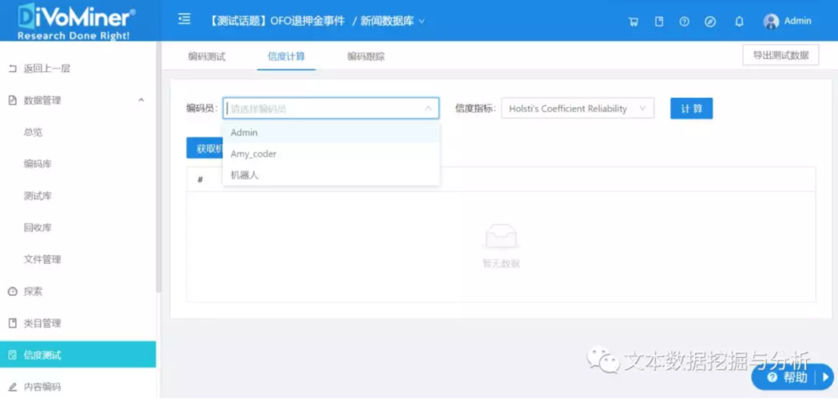Open the Admin user avatar
The image size is (838, 402).
[x=771, y=21]
